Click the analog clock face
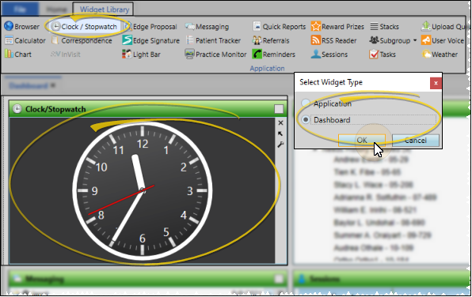 [142, 190]
